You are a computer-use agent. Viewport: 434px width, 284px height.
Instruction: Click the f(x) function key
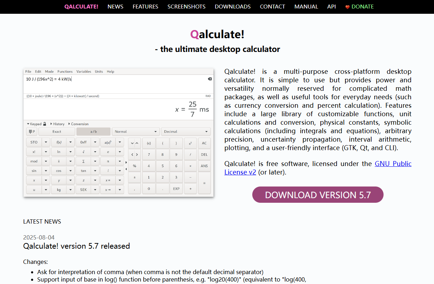coord(59,142)
